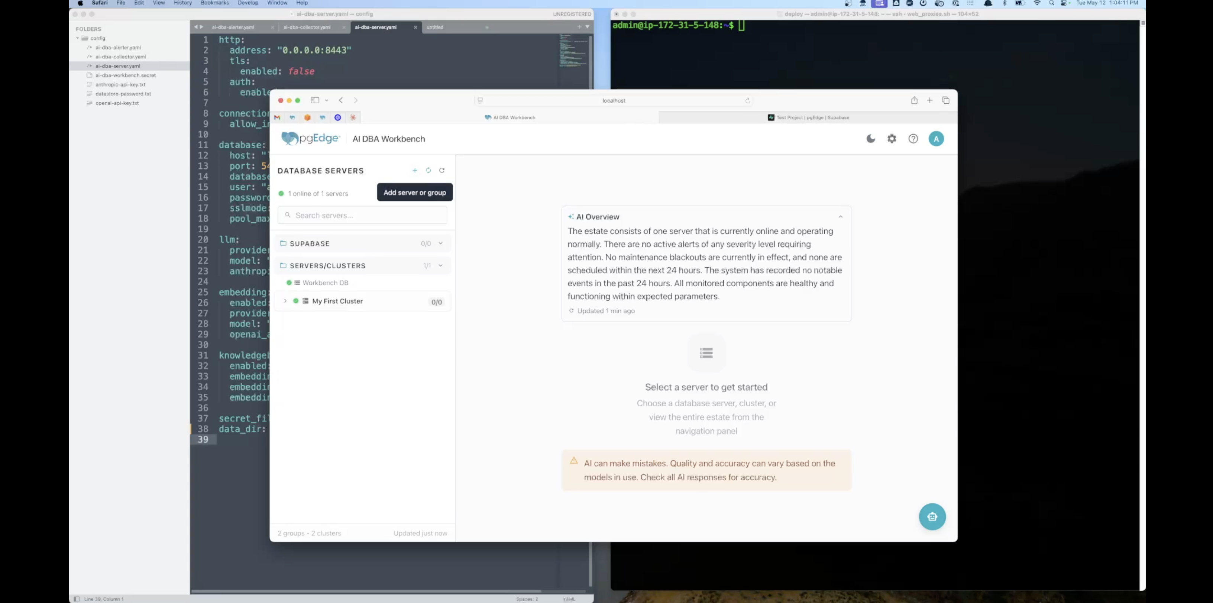The image size is (1213, 603).
Task: Open ai-dba-workbench.secret in the Sublime sidebar
Action: [x=126, y=75]
